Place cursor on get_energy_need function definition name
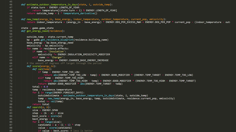The image size is (236, 132). 38,31
